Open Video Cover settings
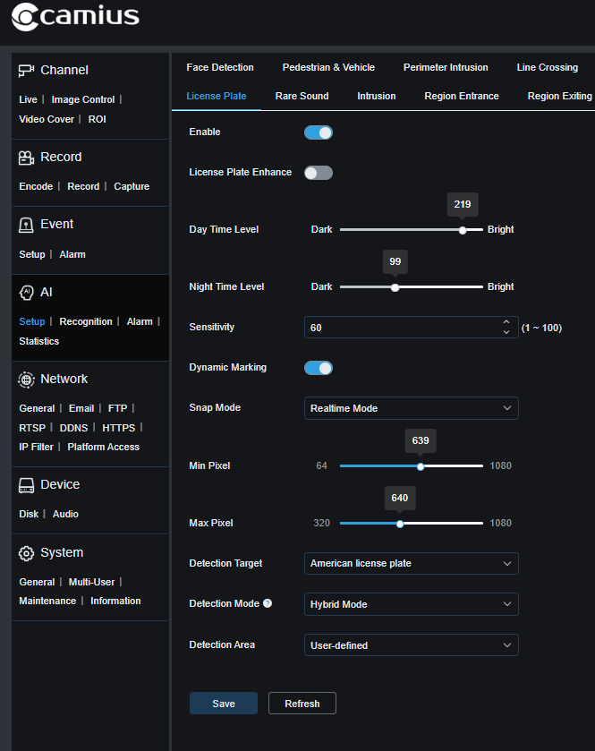Viewport: 595px width, 751px height. pos(47,119)
